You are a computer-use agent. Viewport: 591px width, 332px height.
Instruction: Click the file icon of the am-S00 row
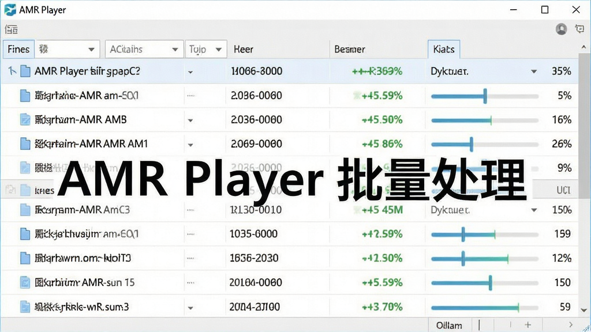[x=25, y=96]
